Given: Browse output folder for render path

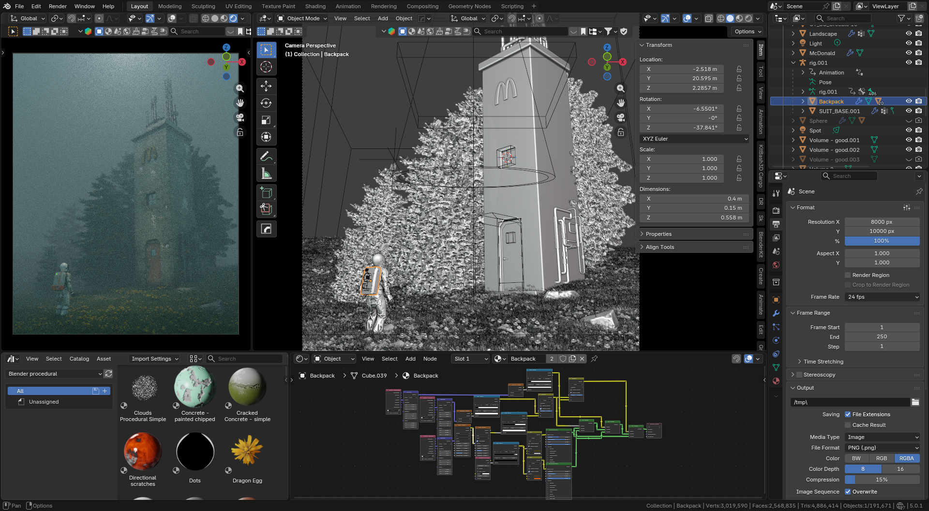Looking at the screenshot, I should (x=915, y=402).
